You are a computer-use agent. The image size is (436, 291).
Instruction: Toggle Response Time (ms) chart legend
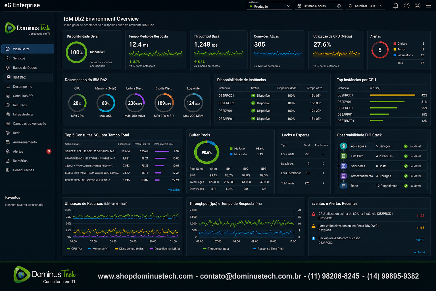tap(268, 249)
